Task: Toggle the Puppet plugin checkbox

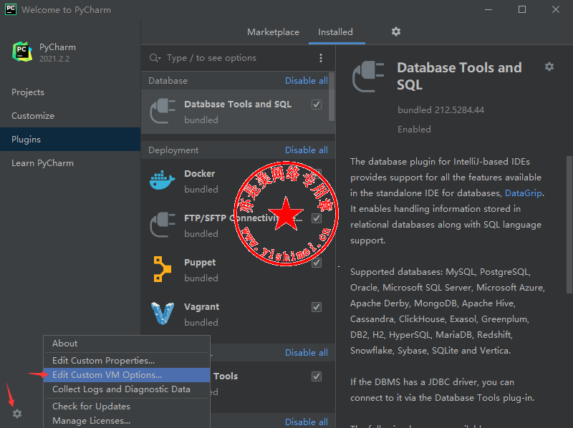Action: pos(317,263)
